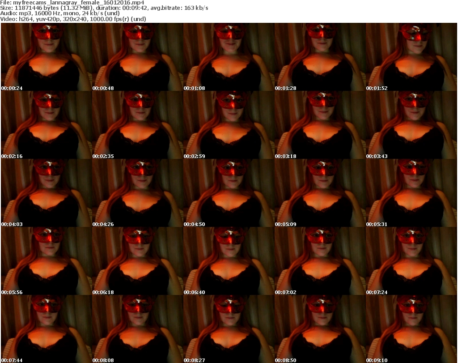Open the thumbnail frame at 00:02:59
This screenshot has height=363, width=458.
tap(229, 125)
